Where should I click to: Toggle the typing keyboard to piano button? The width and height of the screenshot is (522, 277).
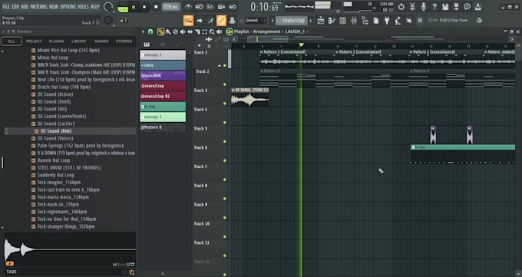coord(188,21)
